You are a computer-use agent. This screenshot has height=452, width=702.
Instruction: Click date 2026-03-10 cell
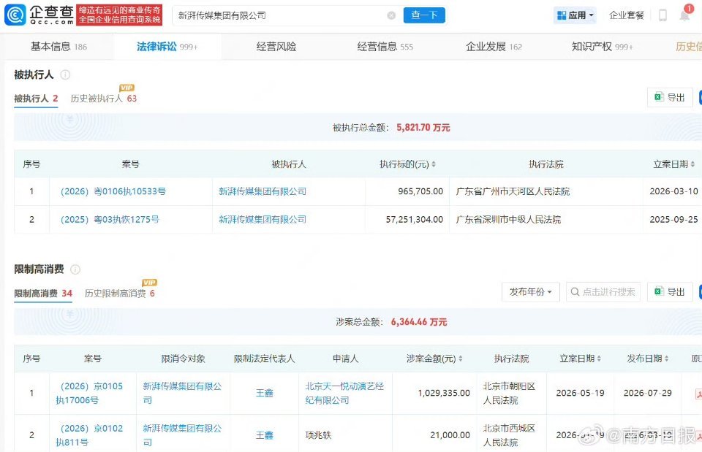(673, 191)
